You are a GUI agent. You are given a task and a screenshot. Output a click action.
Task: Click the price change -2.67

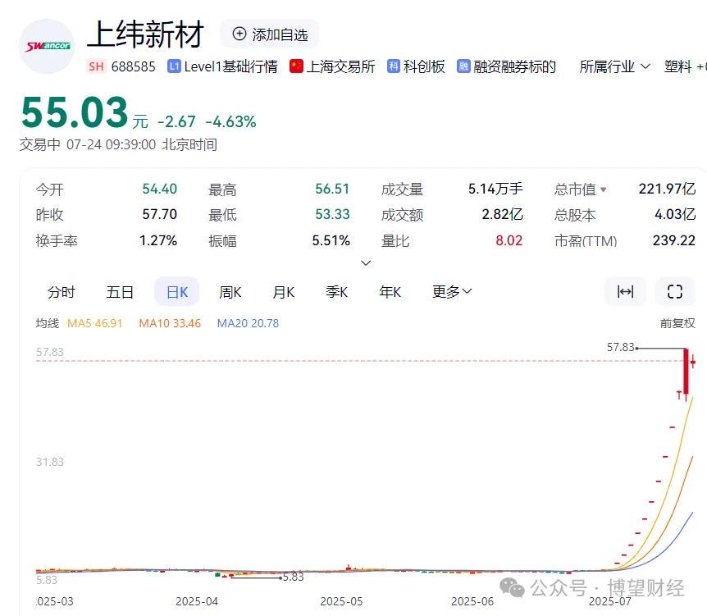pyautogui.click(x=176, y=121)
